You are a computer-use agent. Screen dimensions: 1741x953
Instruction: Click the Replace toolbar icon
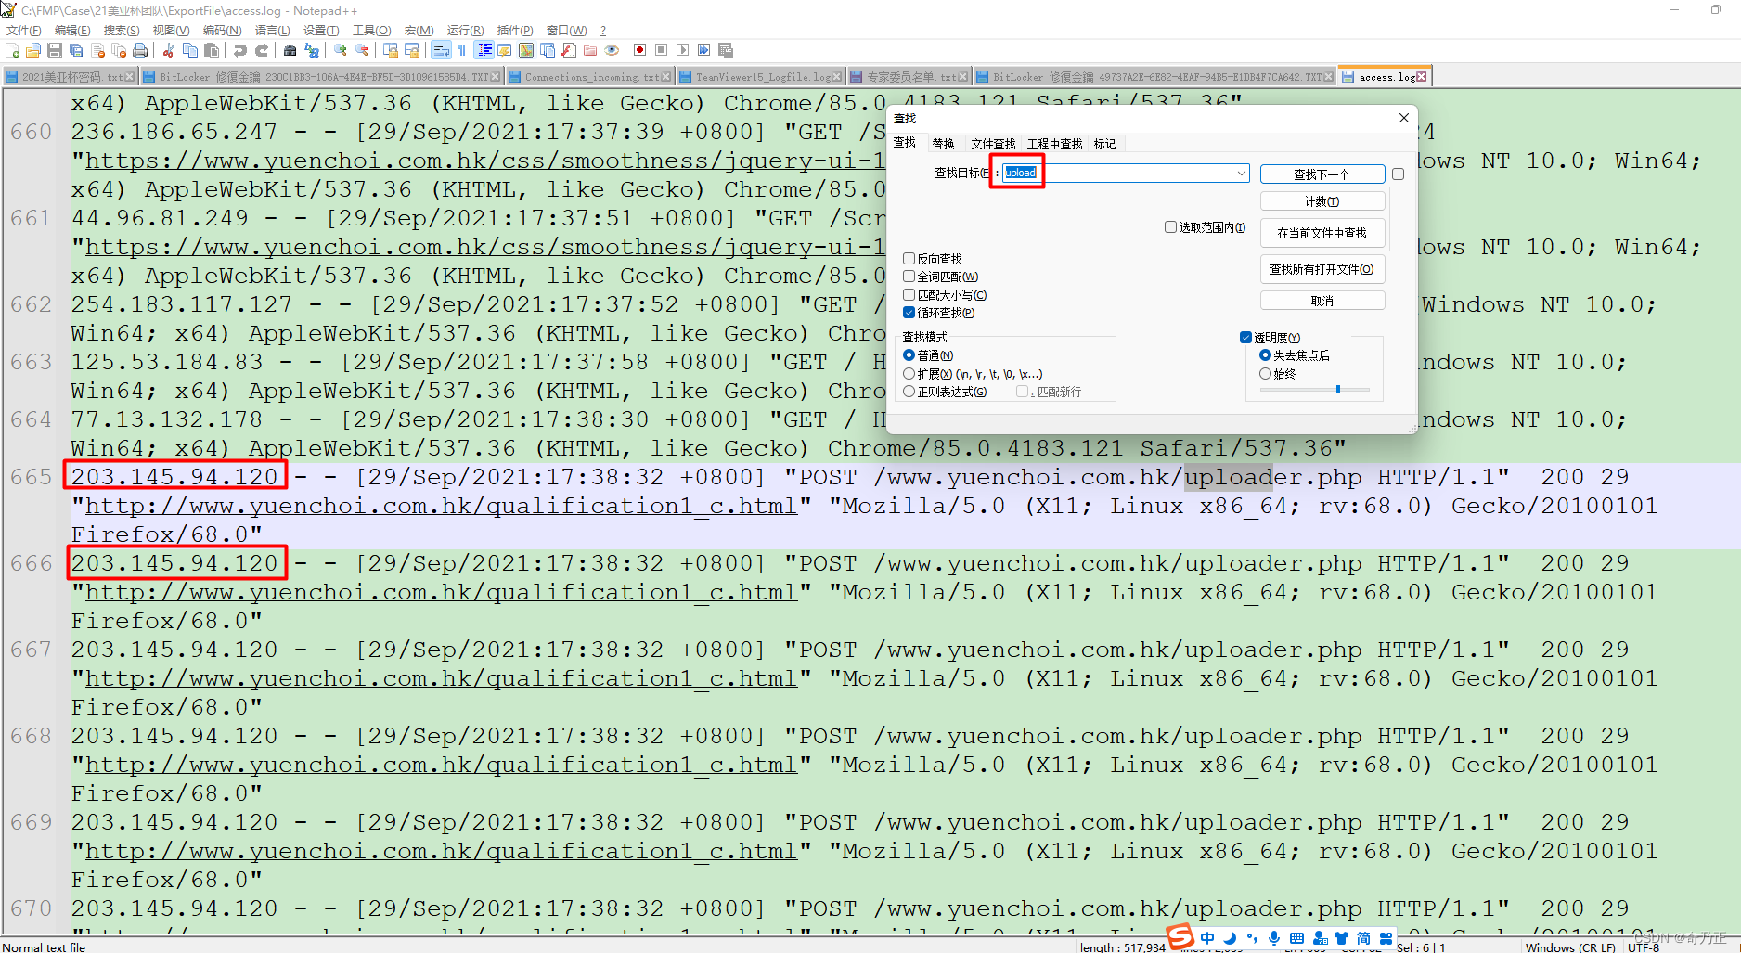click(x=312, y=50)
